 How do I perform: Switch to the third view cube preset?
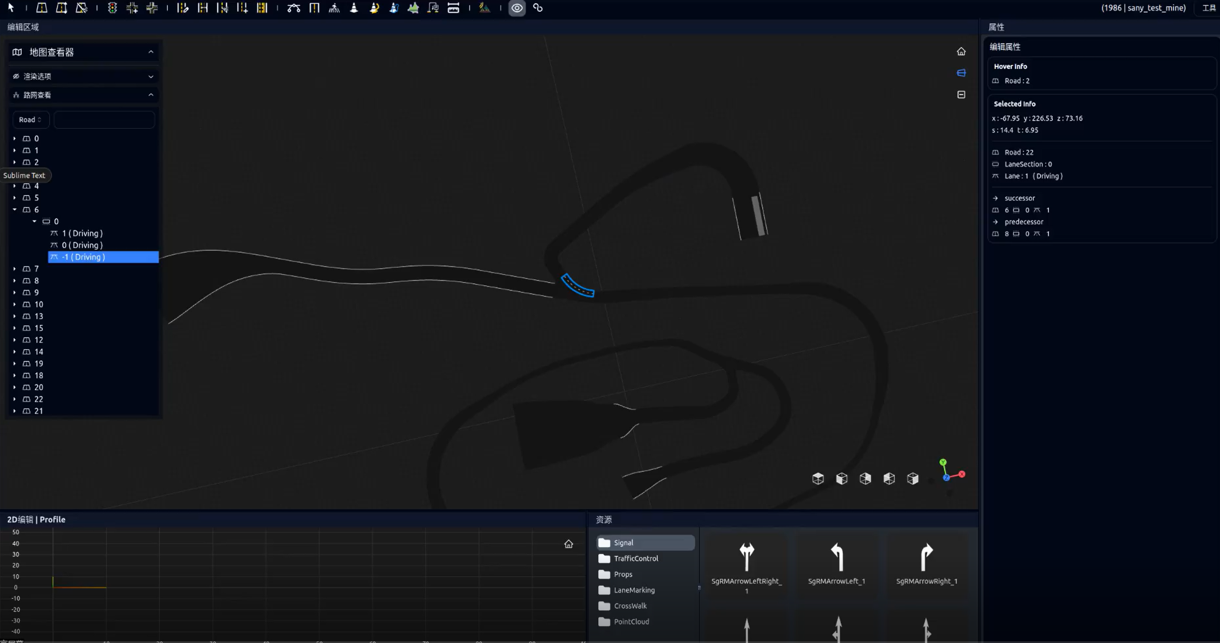(865, 478)
